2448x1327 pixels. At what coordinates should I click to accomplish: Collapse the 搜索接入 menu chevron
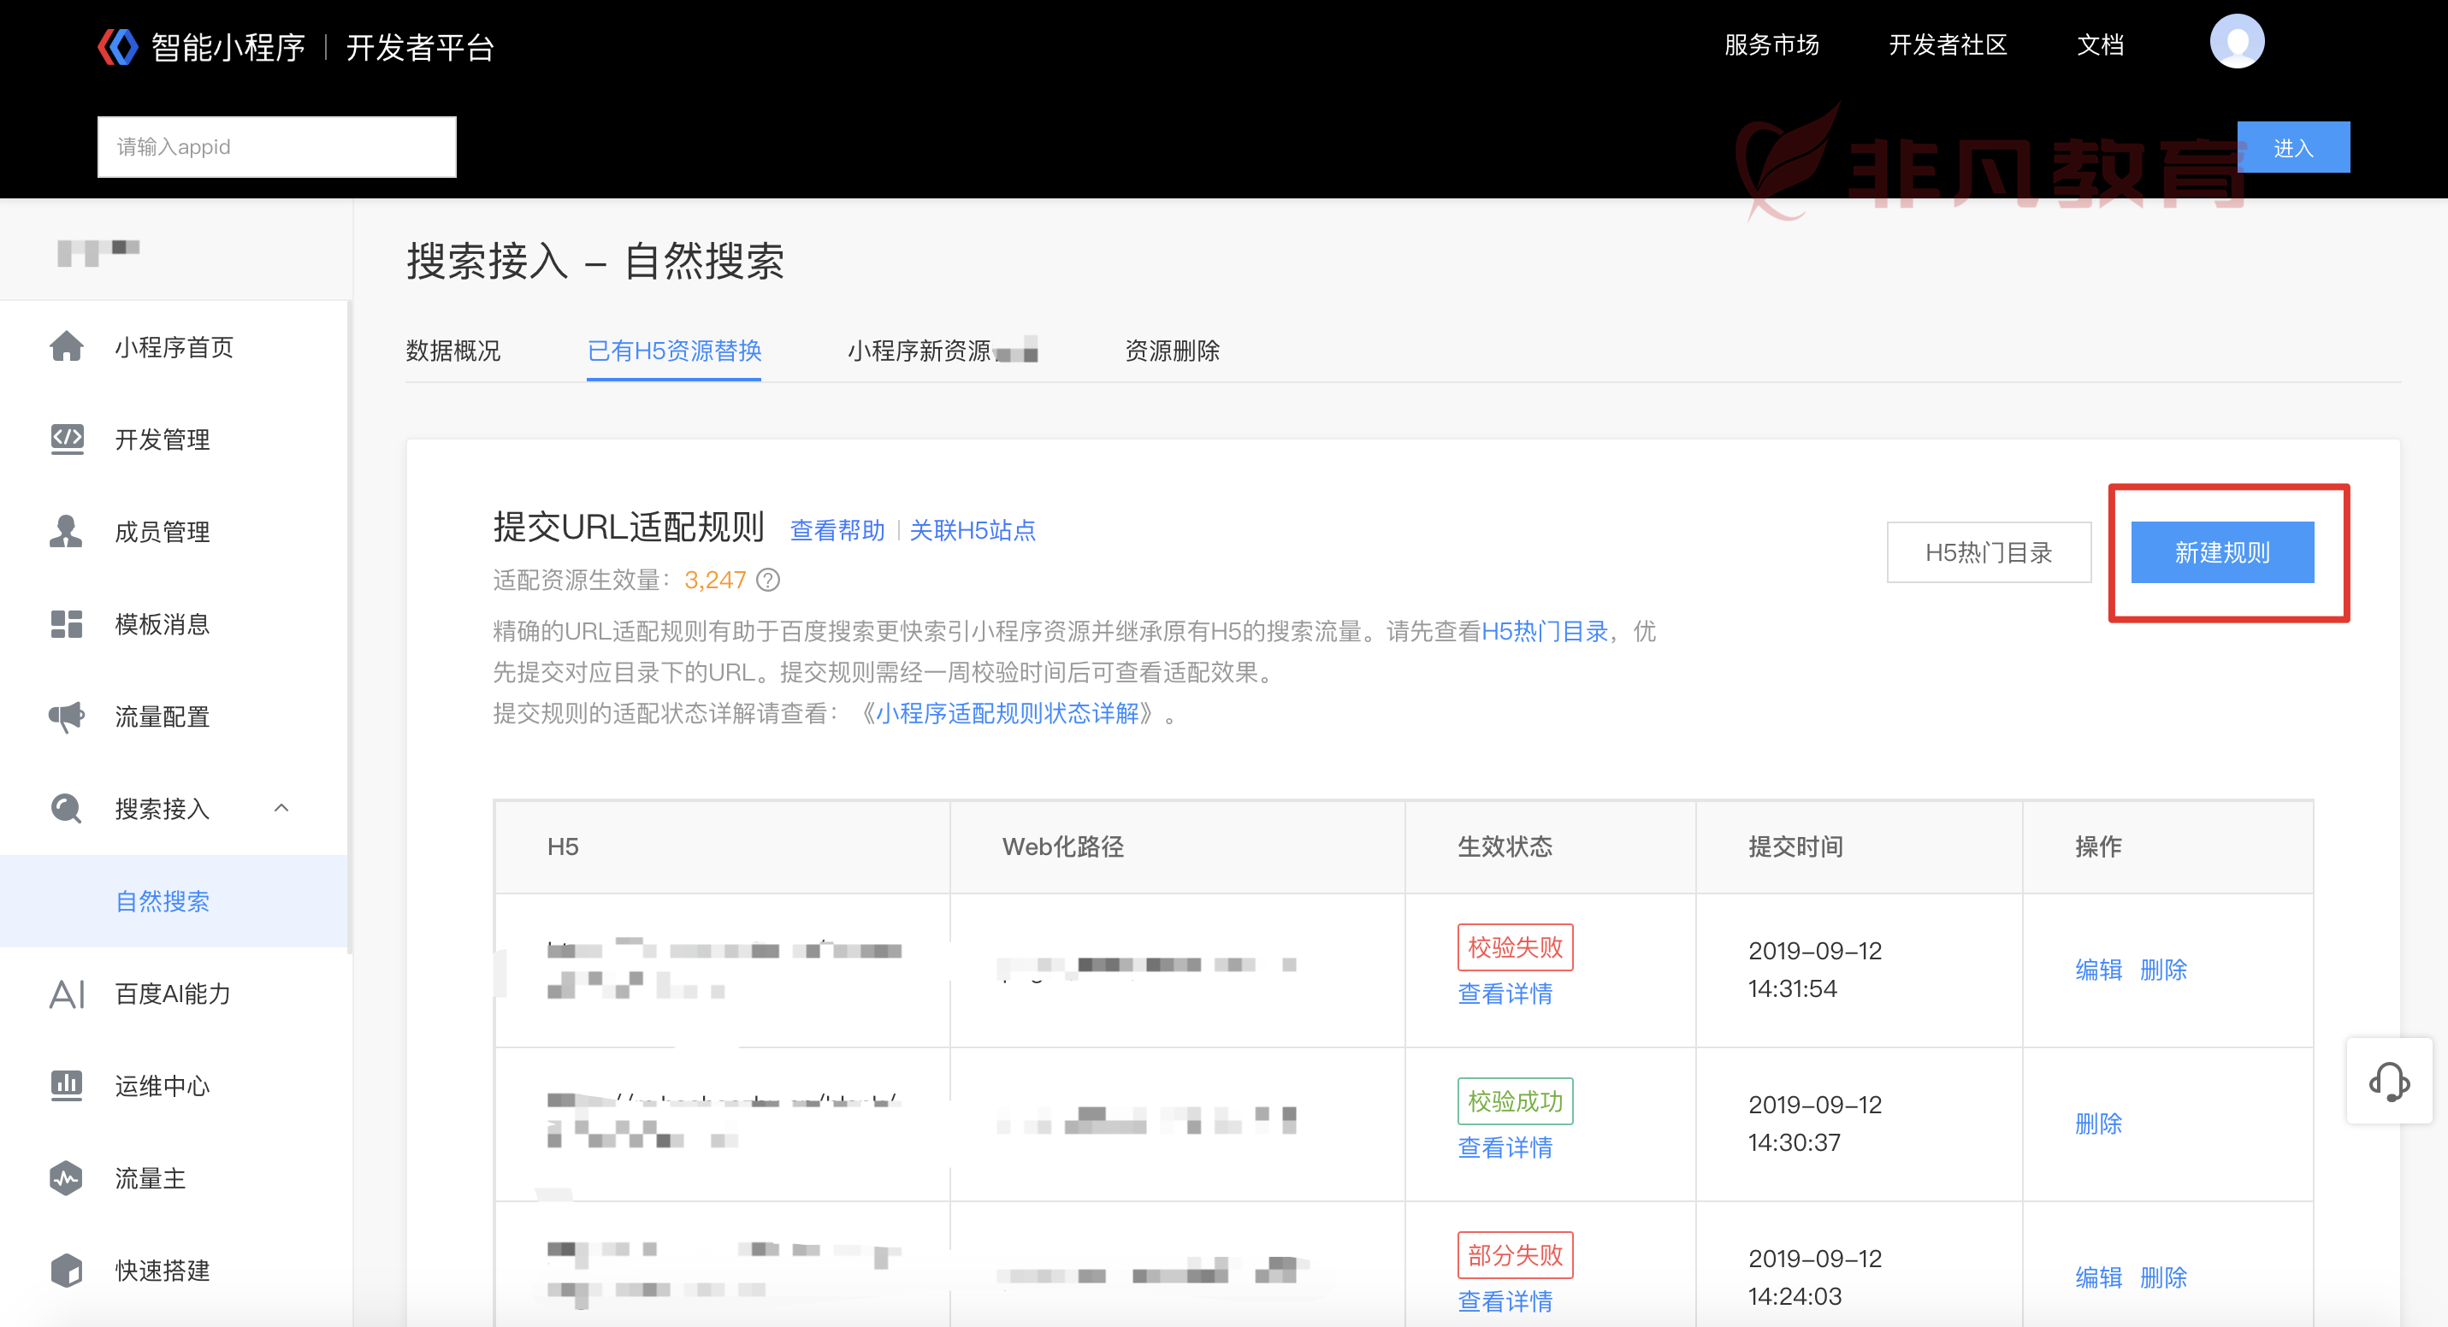(x=281, y=808)
